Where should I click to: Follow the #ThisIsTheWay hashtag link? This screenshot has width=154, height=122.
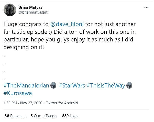tap(106, 85)
